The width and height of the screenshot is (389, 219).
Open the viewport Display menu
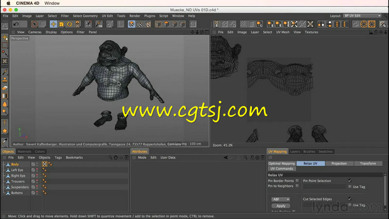[x=51, y=32]
